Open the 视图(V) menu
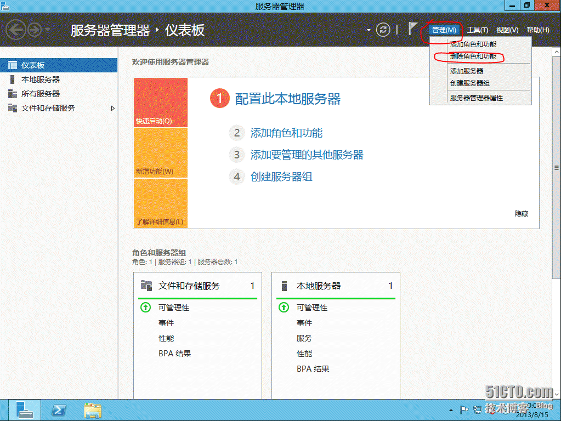Image resolution: width=561 pixels, height=421 pixels. (507, 30)
